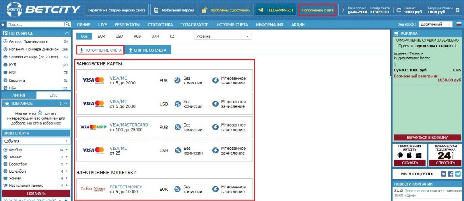Click the Android app icon
The image size is (464, 201).
(401, 155)
